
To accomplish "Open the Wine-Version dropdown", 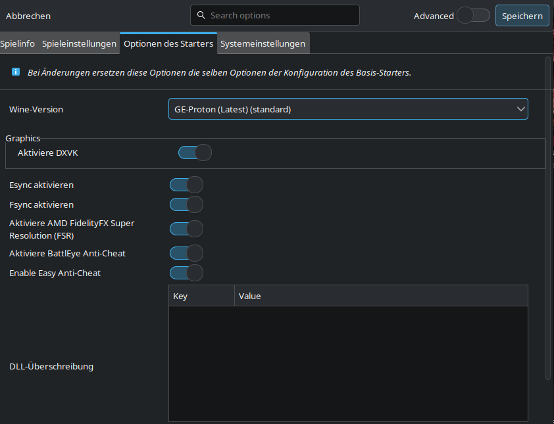I will point(348,108).
